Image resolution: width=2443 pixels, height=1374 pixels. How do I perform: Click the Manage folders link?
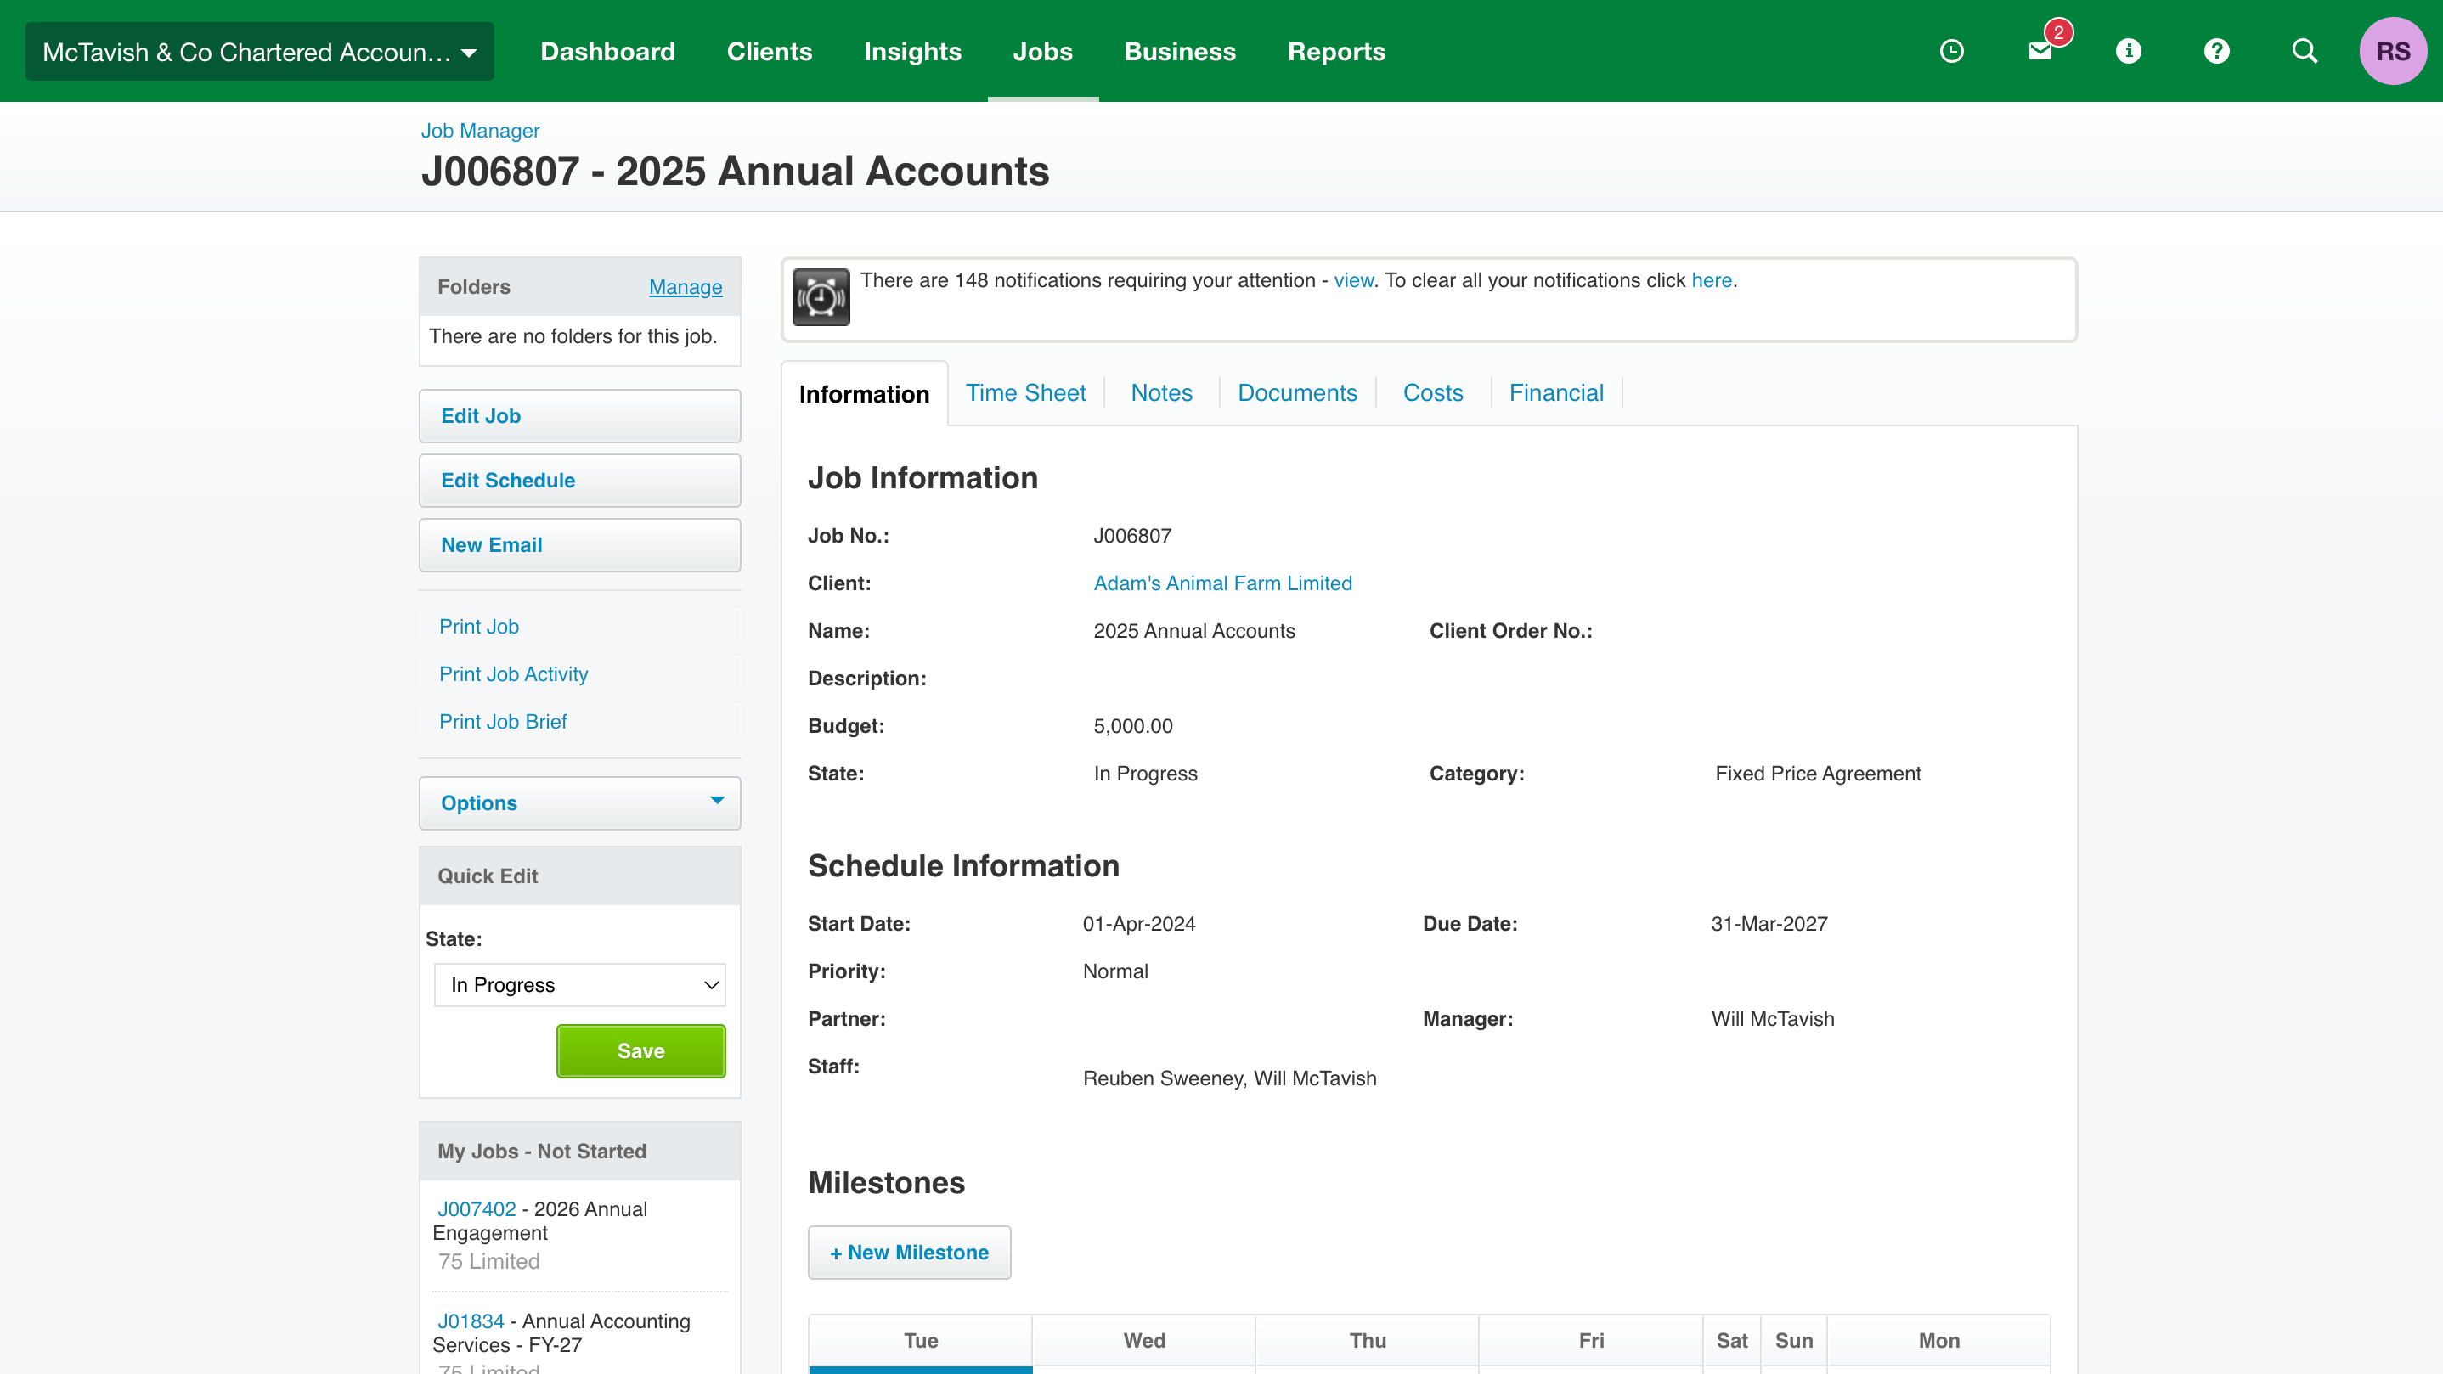685,286
